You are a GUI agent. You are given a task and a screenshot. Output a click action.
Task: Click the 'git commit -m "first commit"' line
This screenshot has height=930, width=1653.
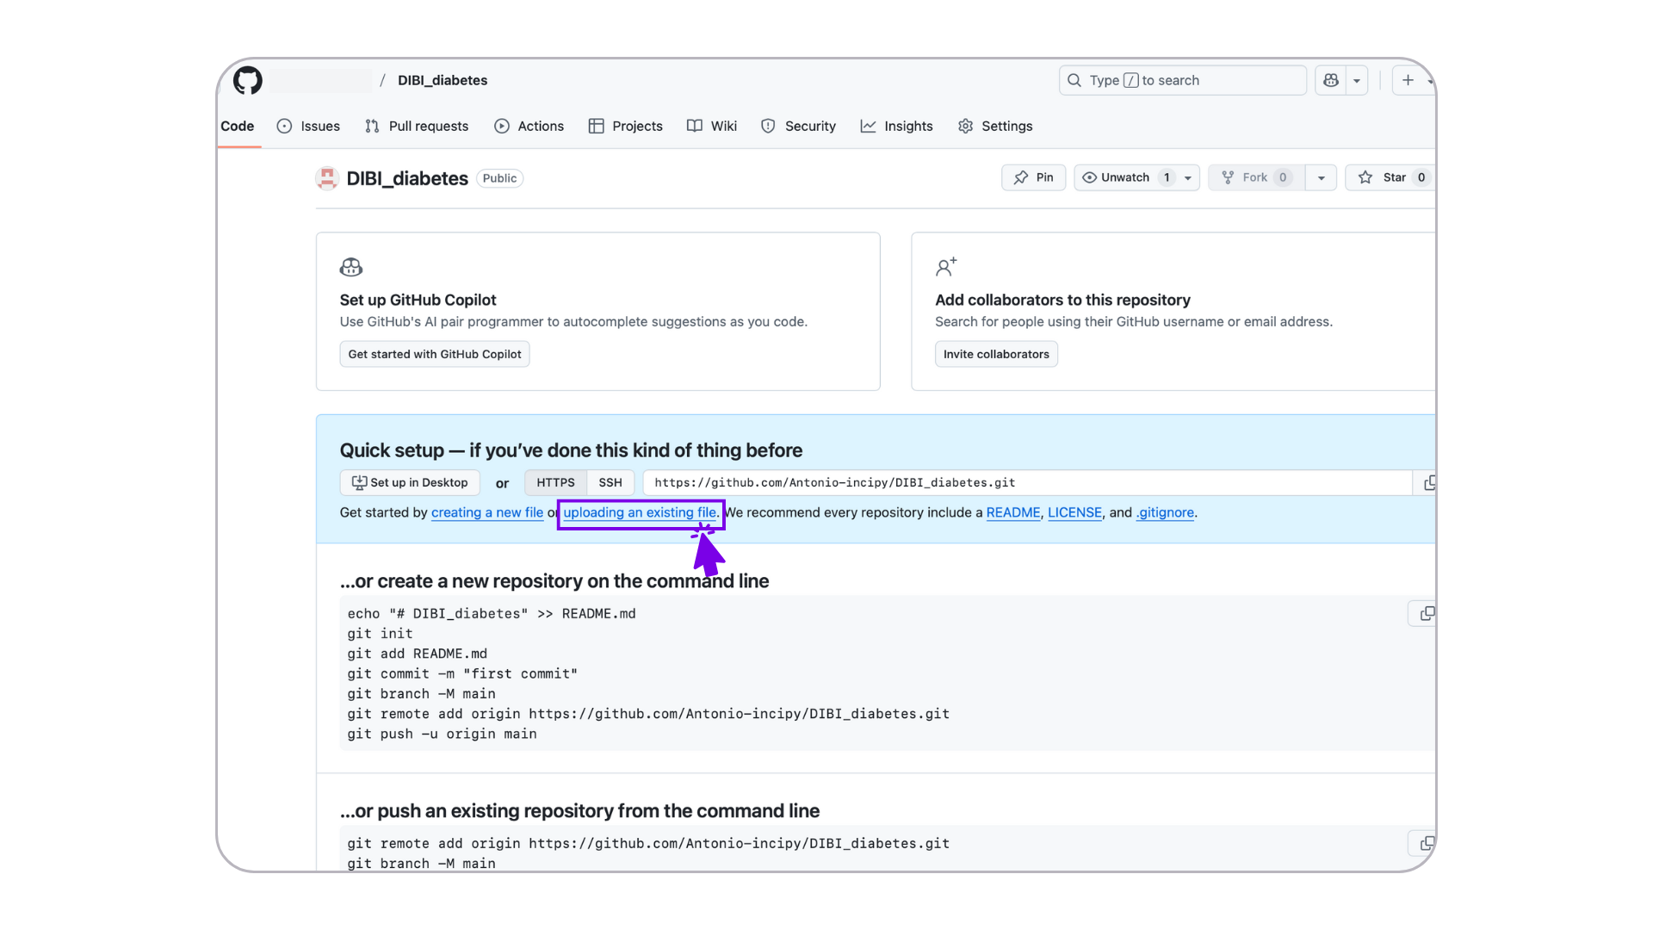click(x=462, y=673)
